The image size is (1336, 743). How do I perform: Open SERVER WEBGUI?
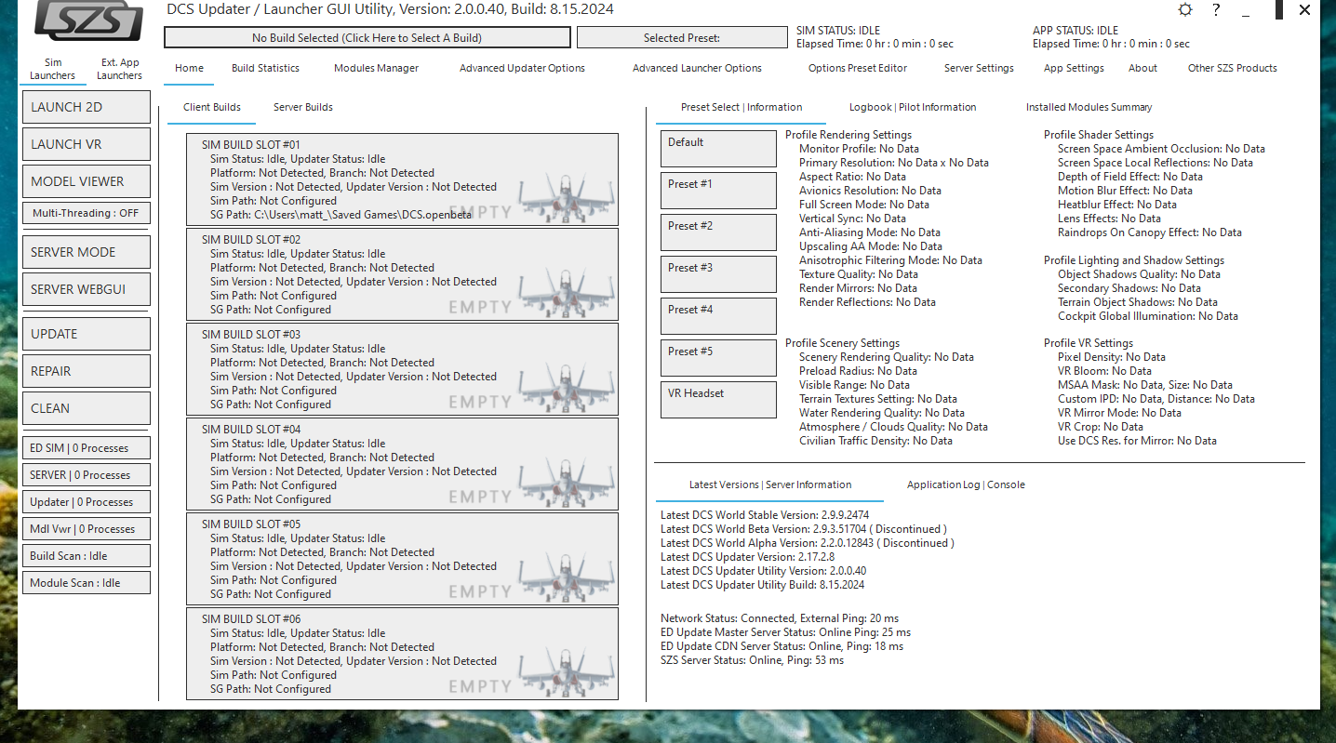coord(86,289)
